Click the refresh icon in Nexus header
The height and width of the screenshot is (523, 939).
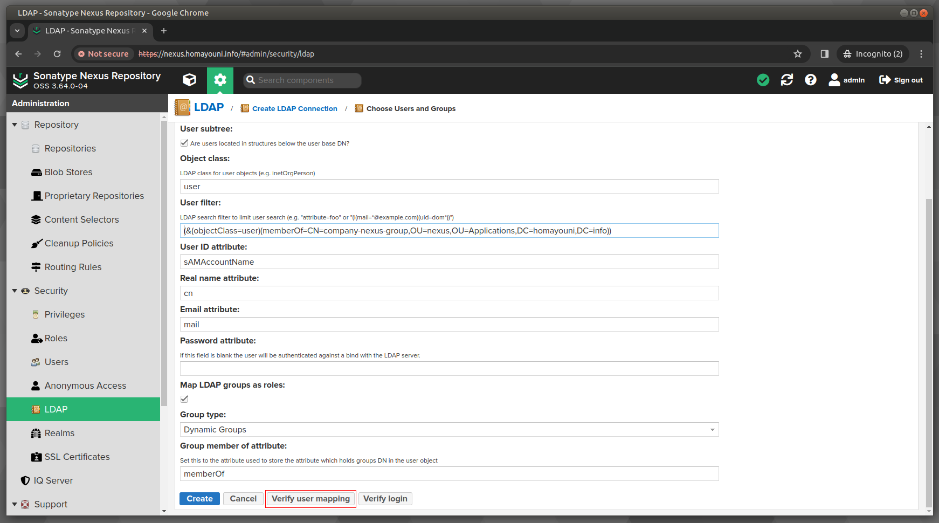[x=787, y=80]
